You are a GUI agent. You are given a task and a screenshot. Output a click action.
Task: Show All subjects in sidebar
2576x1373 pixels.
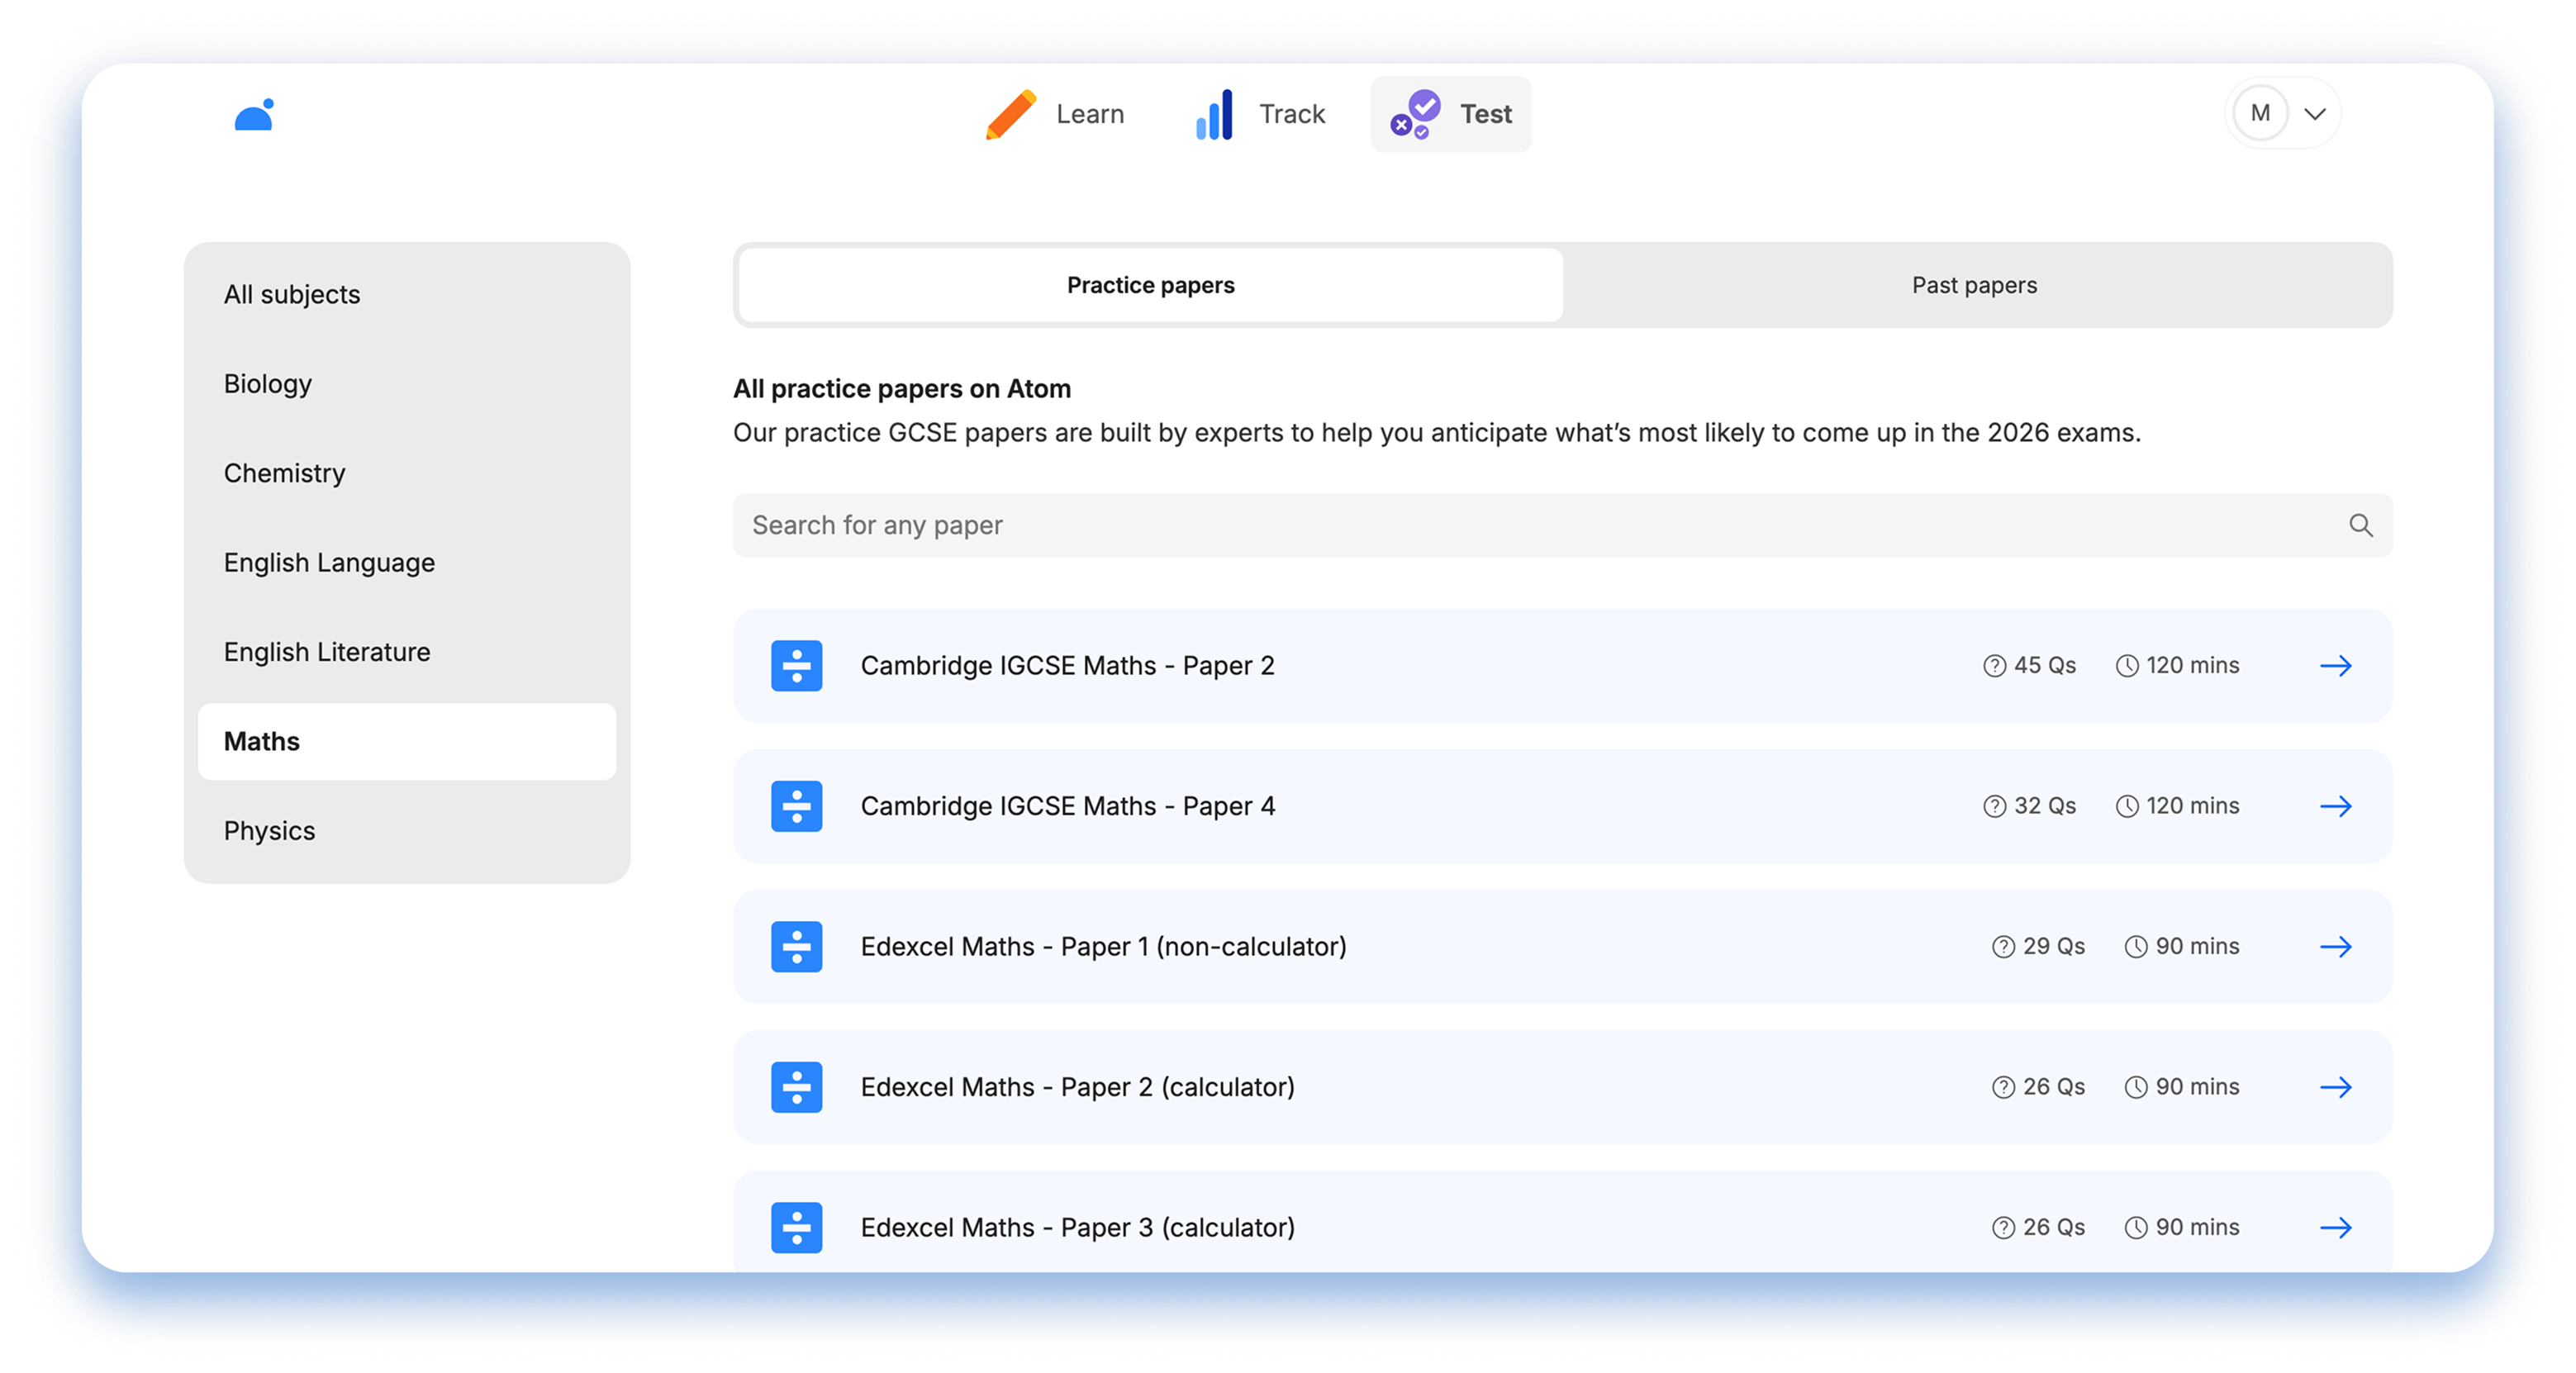(x=292, y=295)
